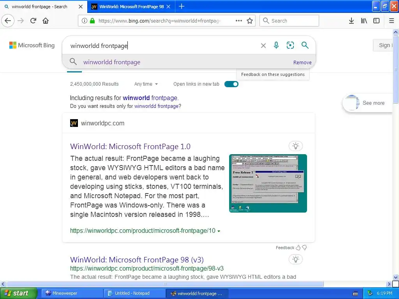The image size is (399, 299).
Task: Start voice search with microphone icon
Action: [x=276, y=45]
